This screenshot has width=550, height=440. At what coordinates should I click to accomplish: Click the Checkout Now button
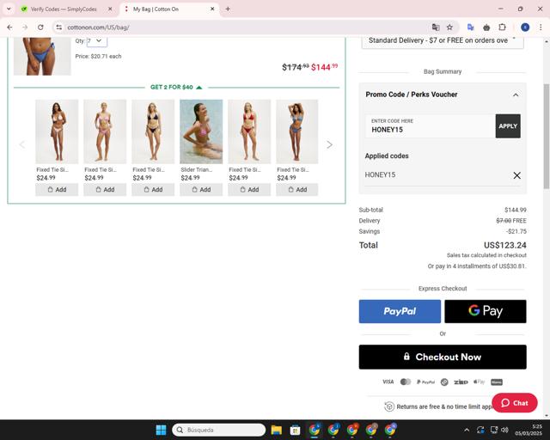coord(443,357)
